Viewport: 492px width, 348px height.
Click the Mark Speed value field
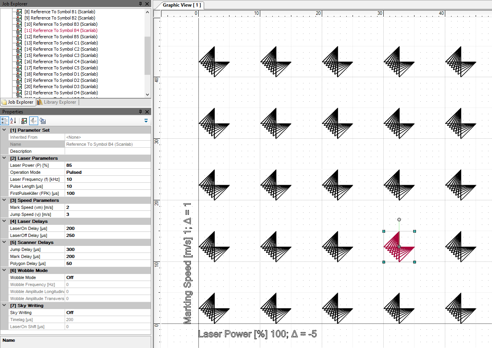click(107, 207)
